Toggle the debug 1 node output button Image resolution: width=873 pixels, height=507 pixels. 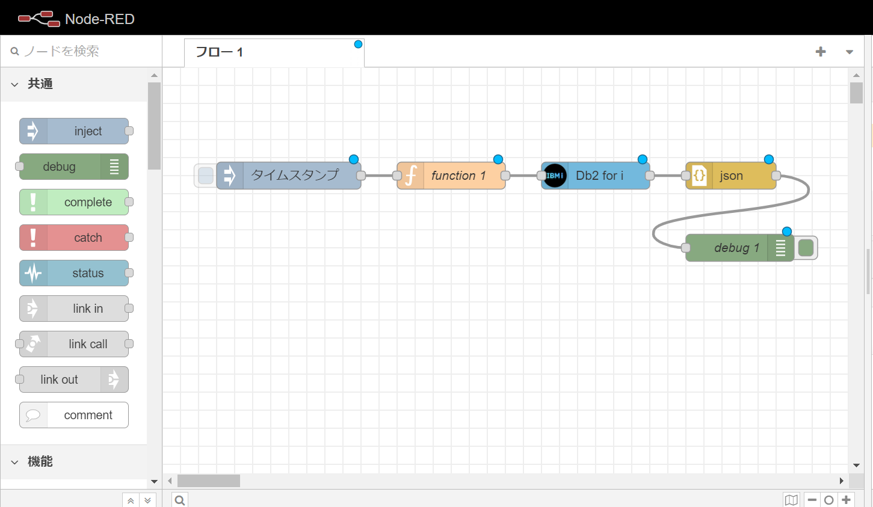point(806,248)
